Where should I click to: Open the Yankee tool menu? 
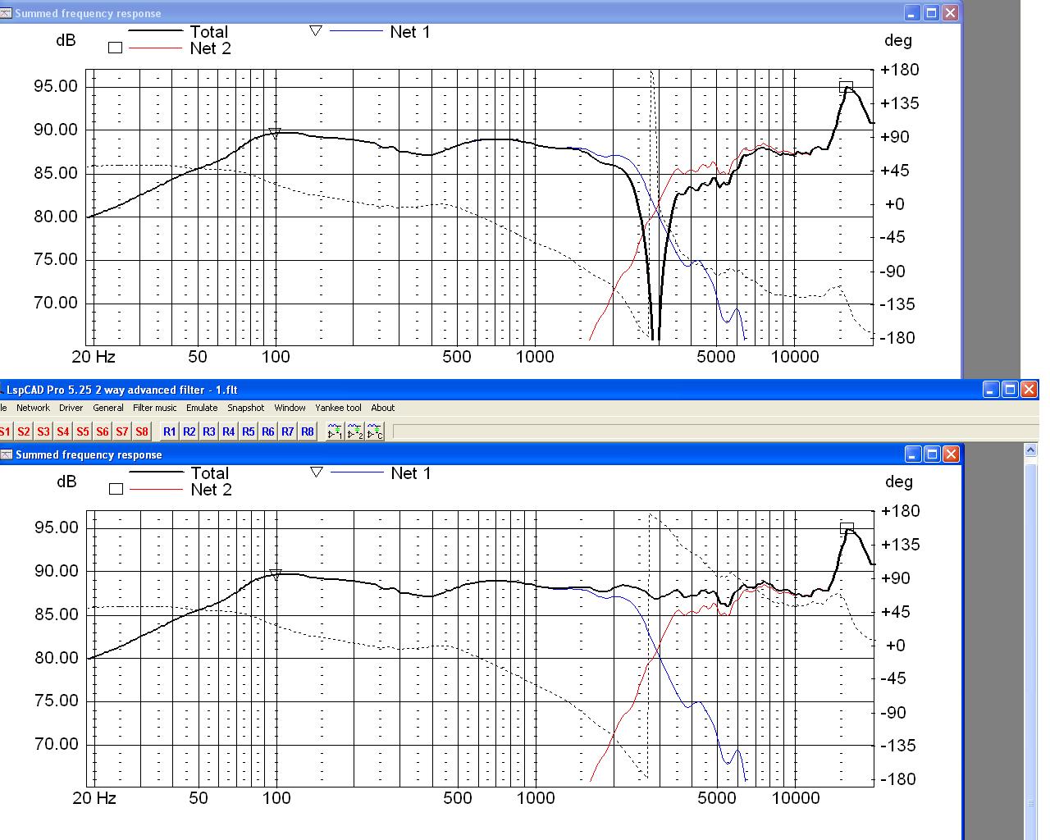coord(338,408)
